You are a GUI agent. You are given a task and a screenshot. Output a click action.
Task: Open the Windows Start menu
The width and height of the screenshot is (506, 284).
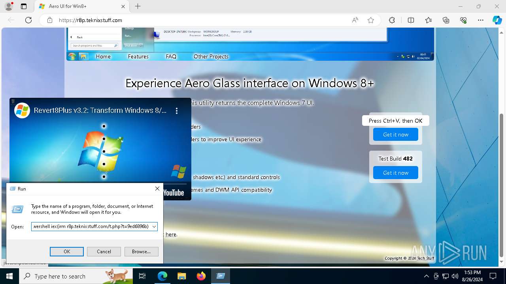(9, 276)
